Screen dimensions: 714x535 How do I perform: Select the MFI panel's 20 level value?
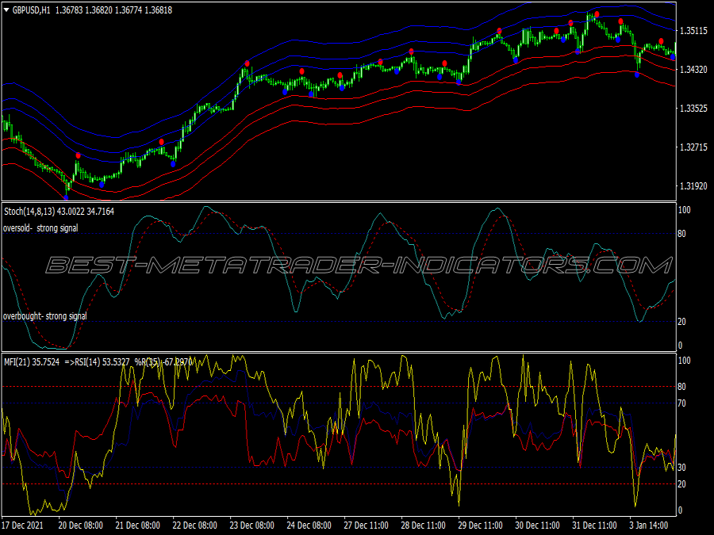681,484
